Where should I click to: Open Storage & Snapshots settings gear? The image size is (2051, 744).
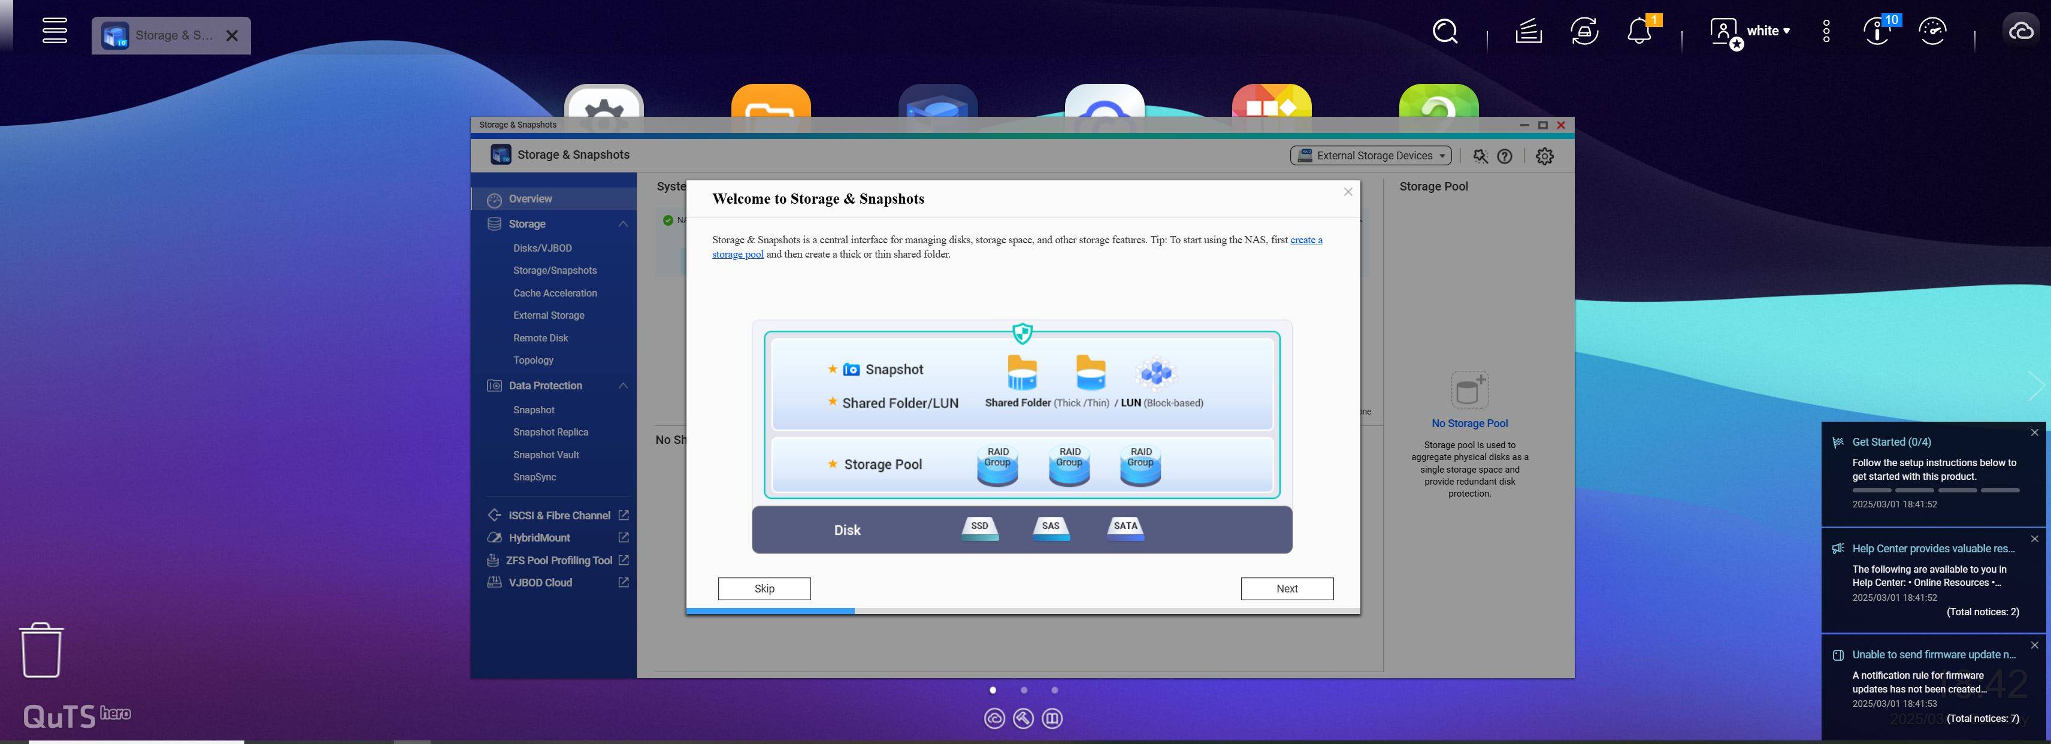point(1545,156)
